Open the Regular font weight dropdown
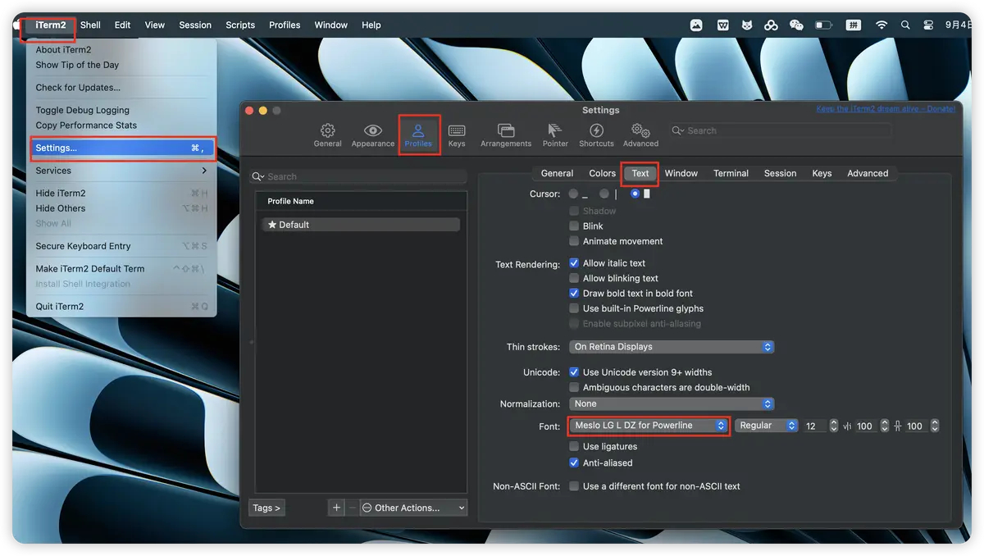 [767, 426]
